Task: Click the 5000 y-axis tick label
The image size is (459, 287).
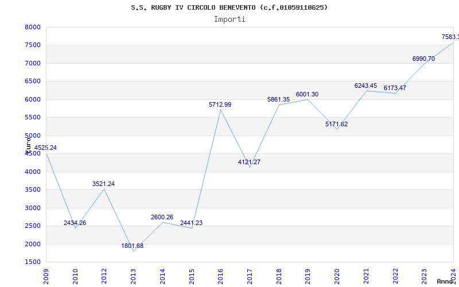Action: tap(33, 135)
